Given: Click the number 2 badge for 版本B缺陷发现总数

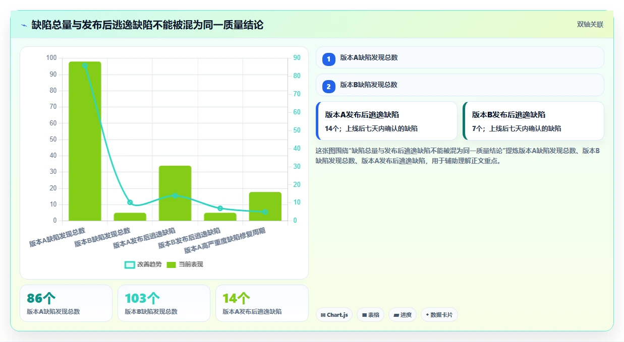Looking at the screenshot, I should click(328, 86).
